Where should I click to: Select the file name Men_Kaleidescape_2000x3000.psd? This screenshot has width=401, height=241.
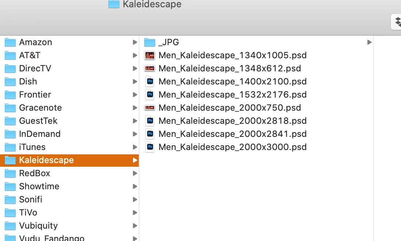click(233, 147)
